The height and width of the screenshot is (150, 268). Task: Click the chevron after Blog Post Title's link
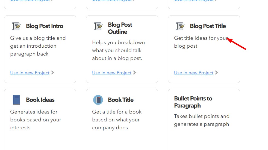[x=216, y=73]
